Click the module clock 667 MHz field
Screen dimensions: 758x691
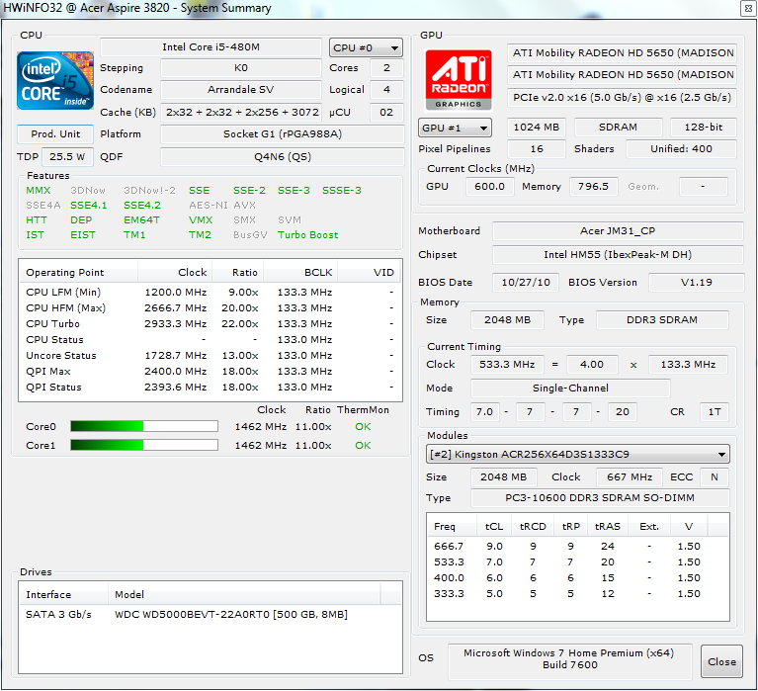(x=630, y=477)
